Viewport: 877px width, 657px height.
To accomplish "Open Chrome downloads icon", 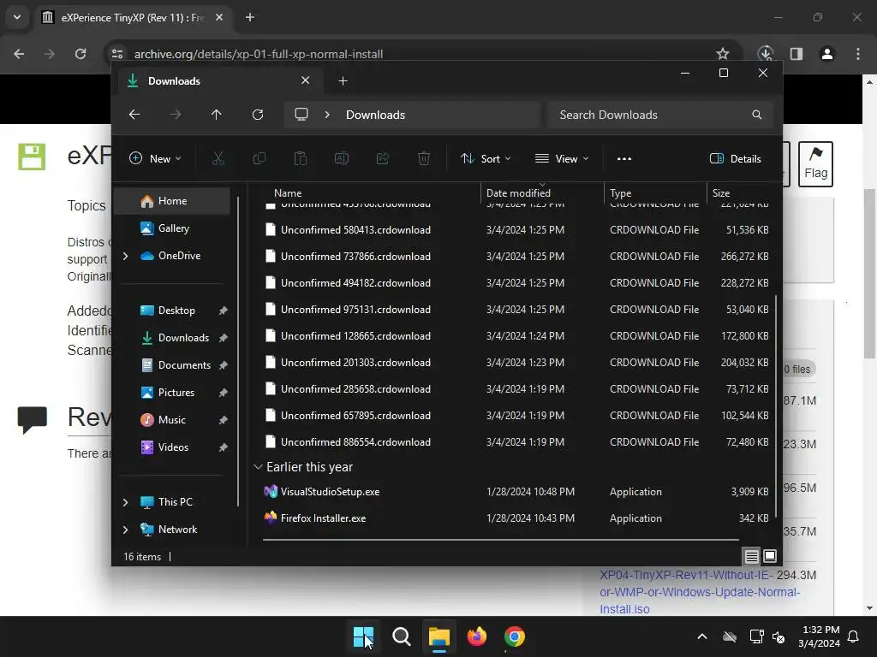I will [x=765, y=54].
